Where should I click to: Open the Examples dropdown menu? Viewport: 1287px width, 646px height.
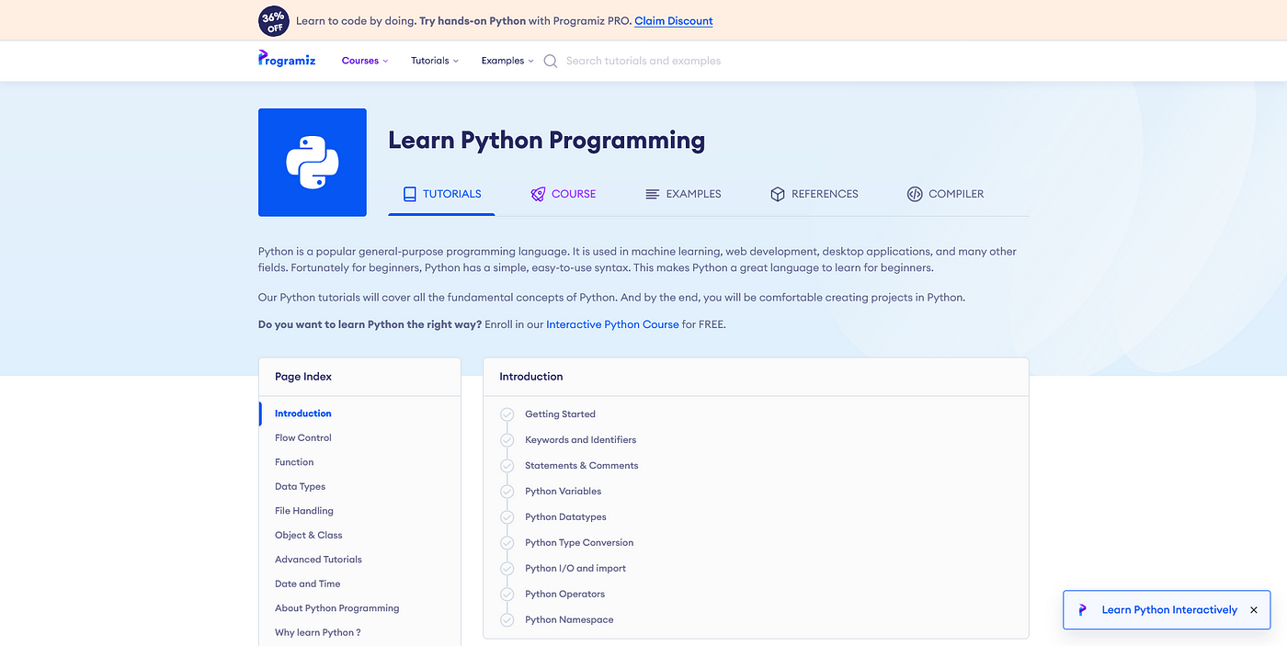(x=507, y=61)
